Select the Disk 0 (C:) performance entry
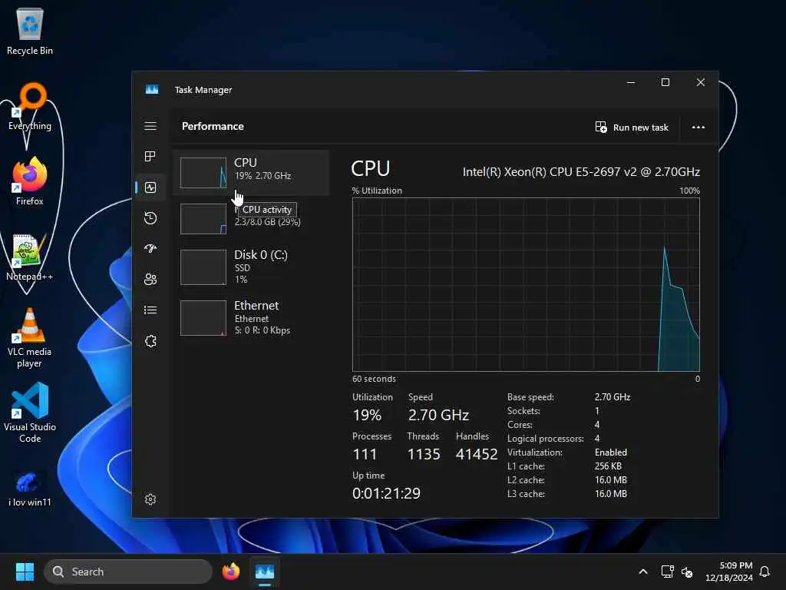786x590 pixels. [x=251, y=267]
